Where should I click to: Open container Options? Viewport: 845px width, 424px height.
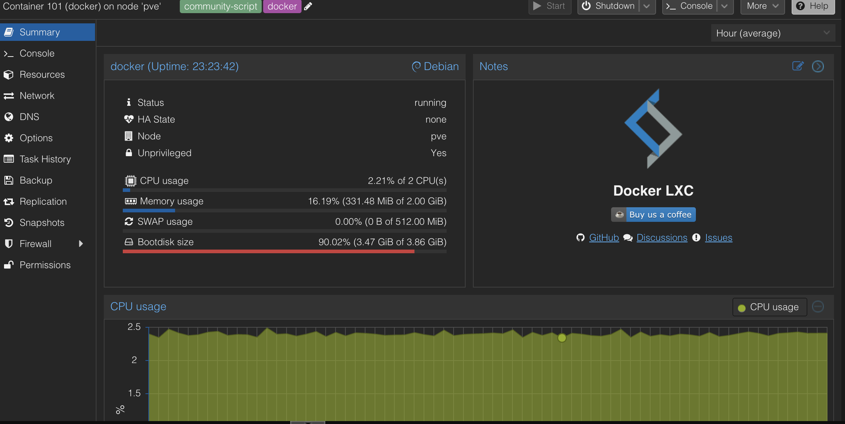coord(48,138)
